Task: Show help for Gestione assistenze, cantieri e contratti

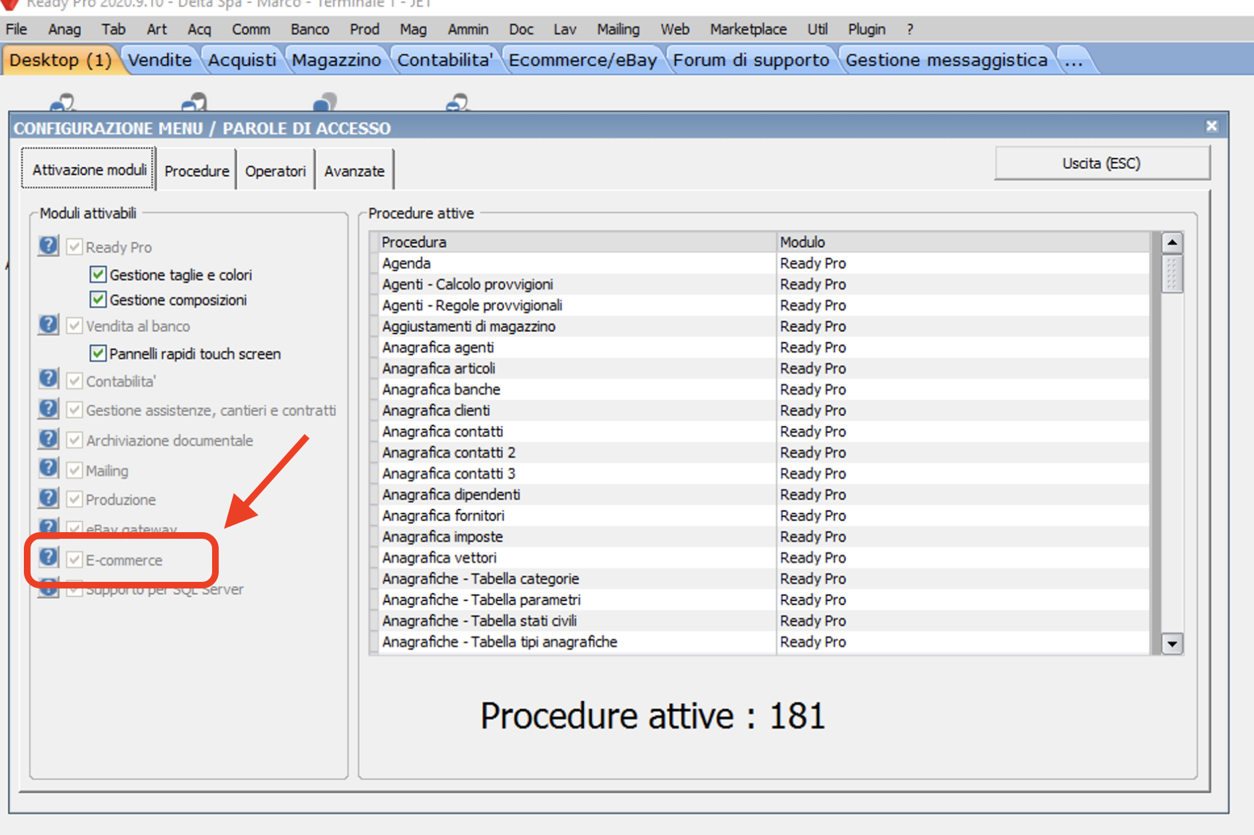Action: 48,409
